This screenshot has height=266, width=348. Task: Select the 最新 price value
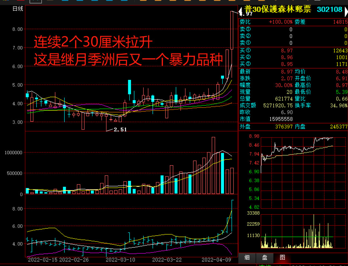point(287,72)
